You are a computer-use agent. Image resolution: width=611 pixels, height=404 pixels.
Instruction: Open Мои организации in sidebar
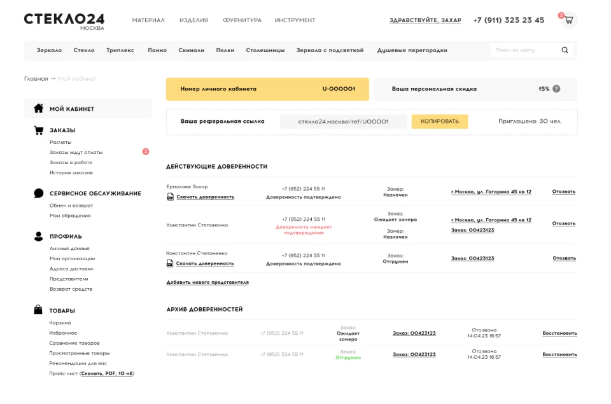coord(72,258)
